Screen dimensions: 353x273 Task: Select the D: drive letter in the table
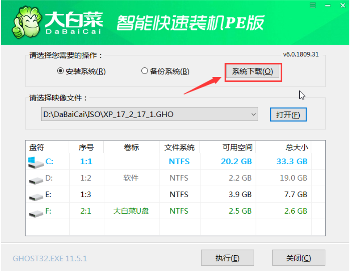pyautogui.click(x=49, y=178)
